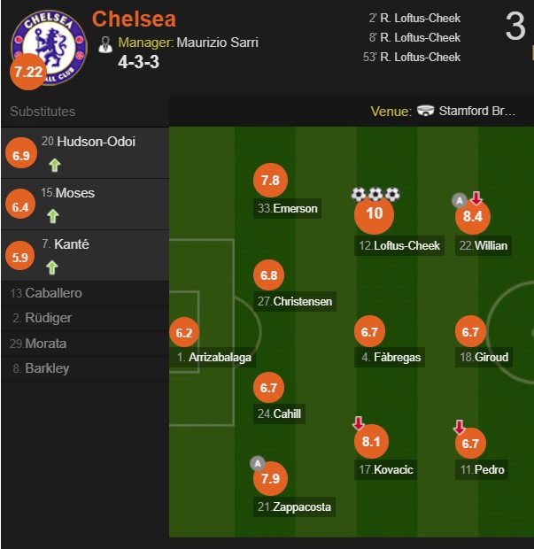534x549 pixels.
Task: Click Moses' green substitution arrow
Action: coord(54,216)
